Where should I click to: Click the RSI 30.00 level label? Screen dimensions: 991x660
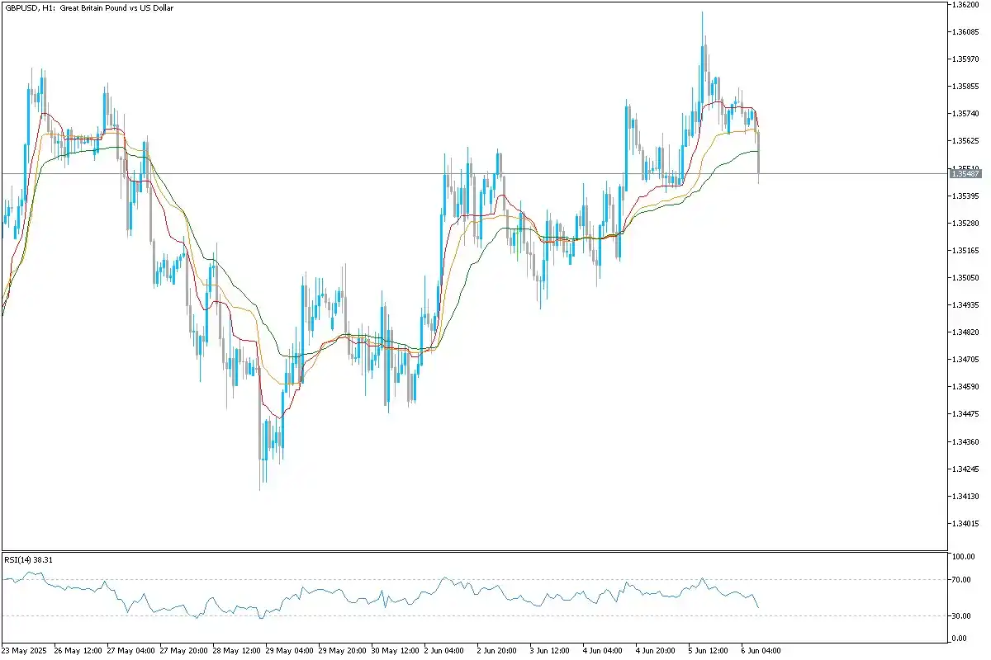tap(962, 615)
